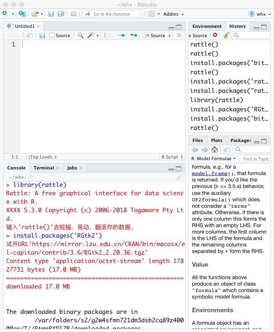
Task: Toggle the document outline icon
Action: [x=179, y=35]
